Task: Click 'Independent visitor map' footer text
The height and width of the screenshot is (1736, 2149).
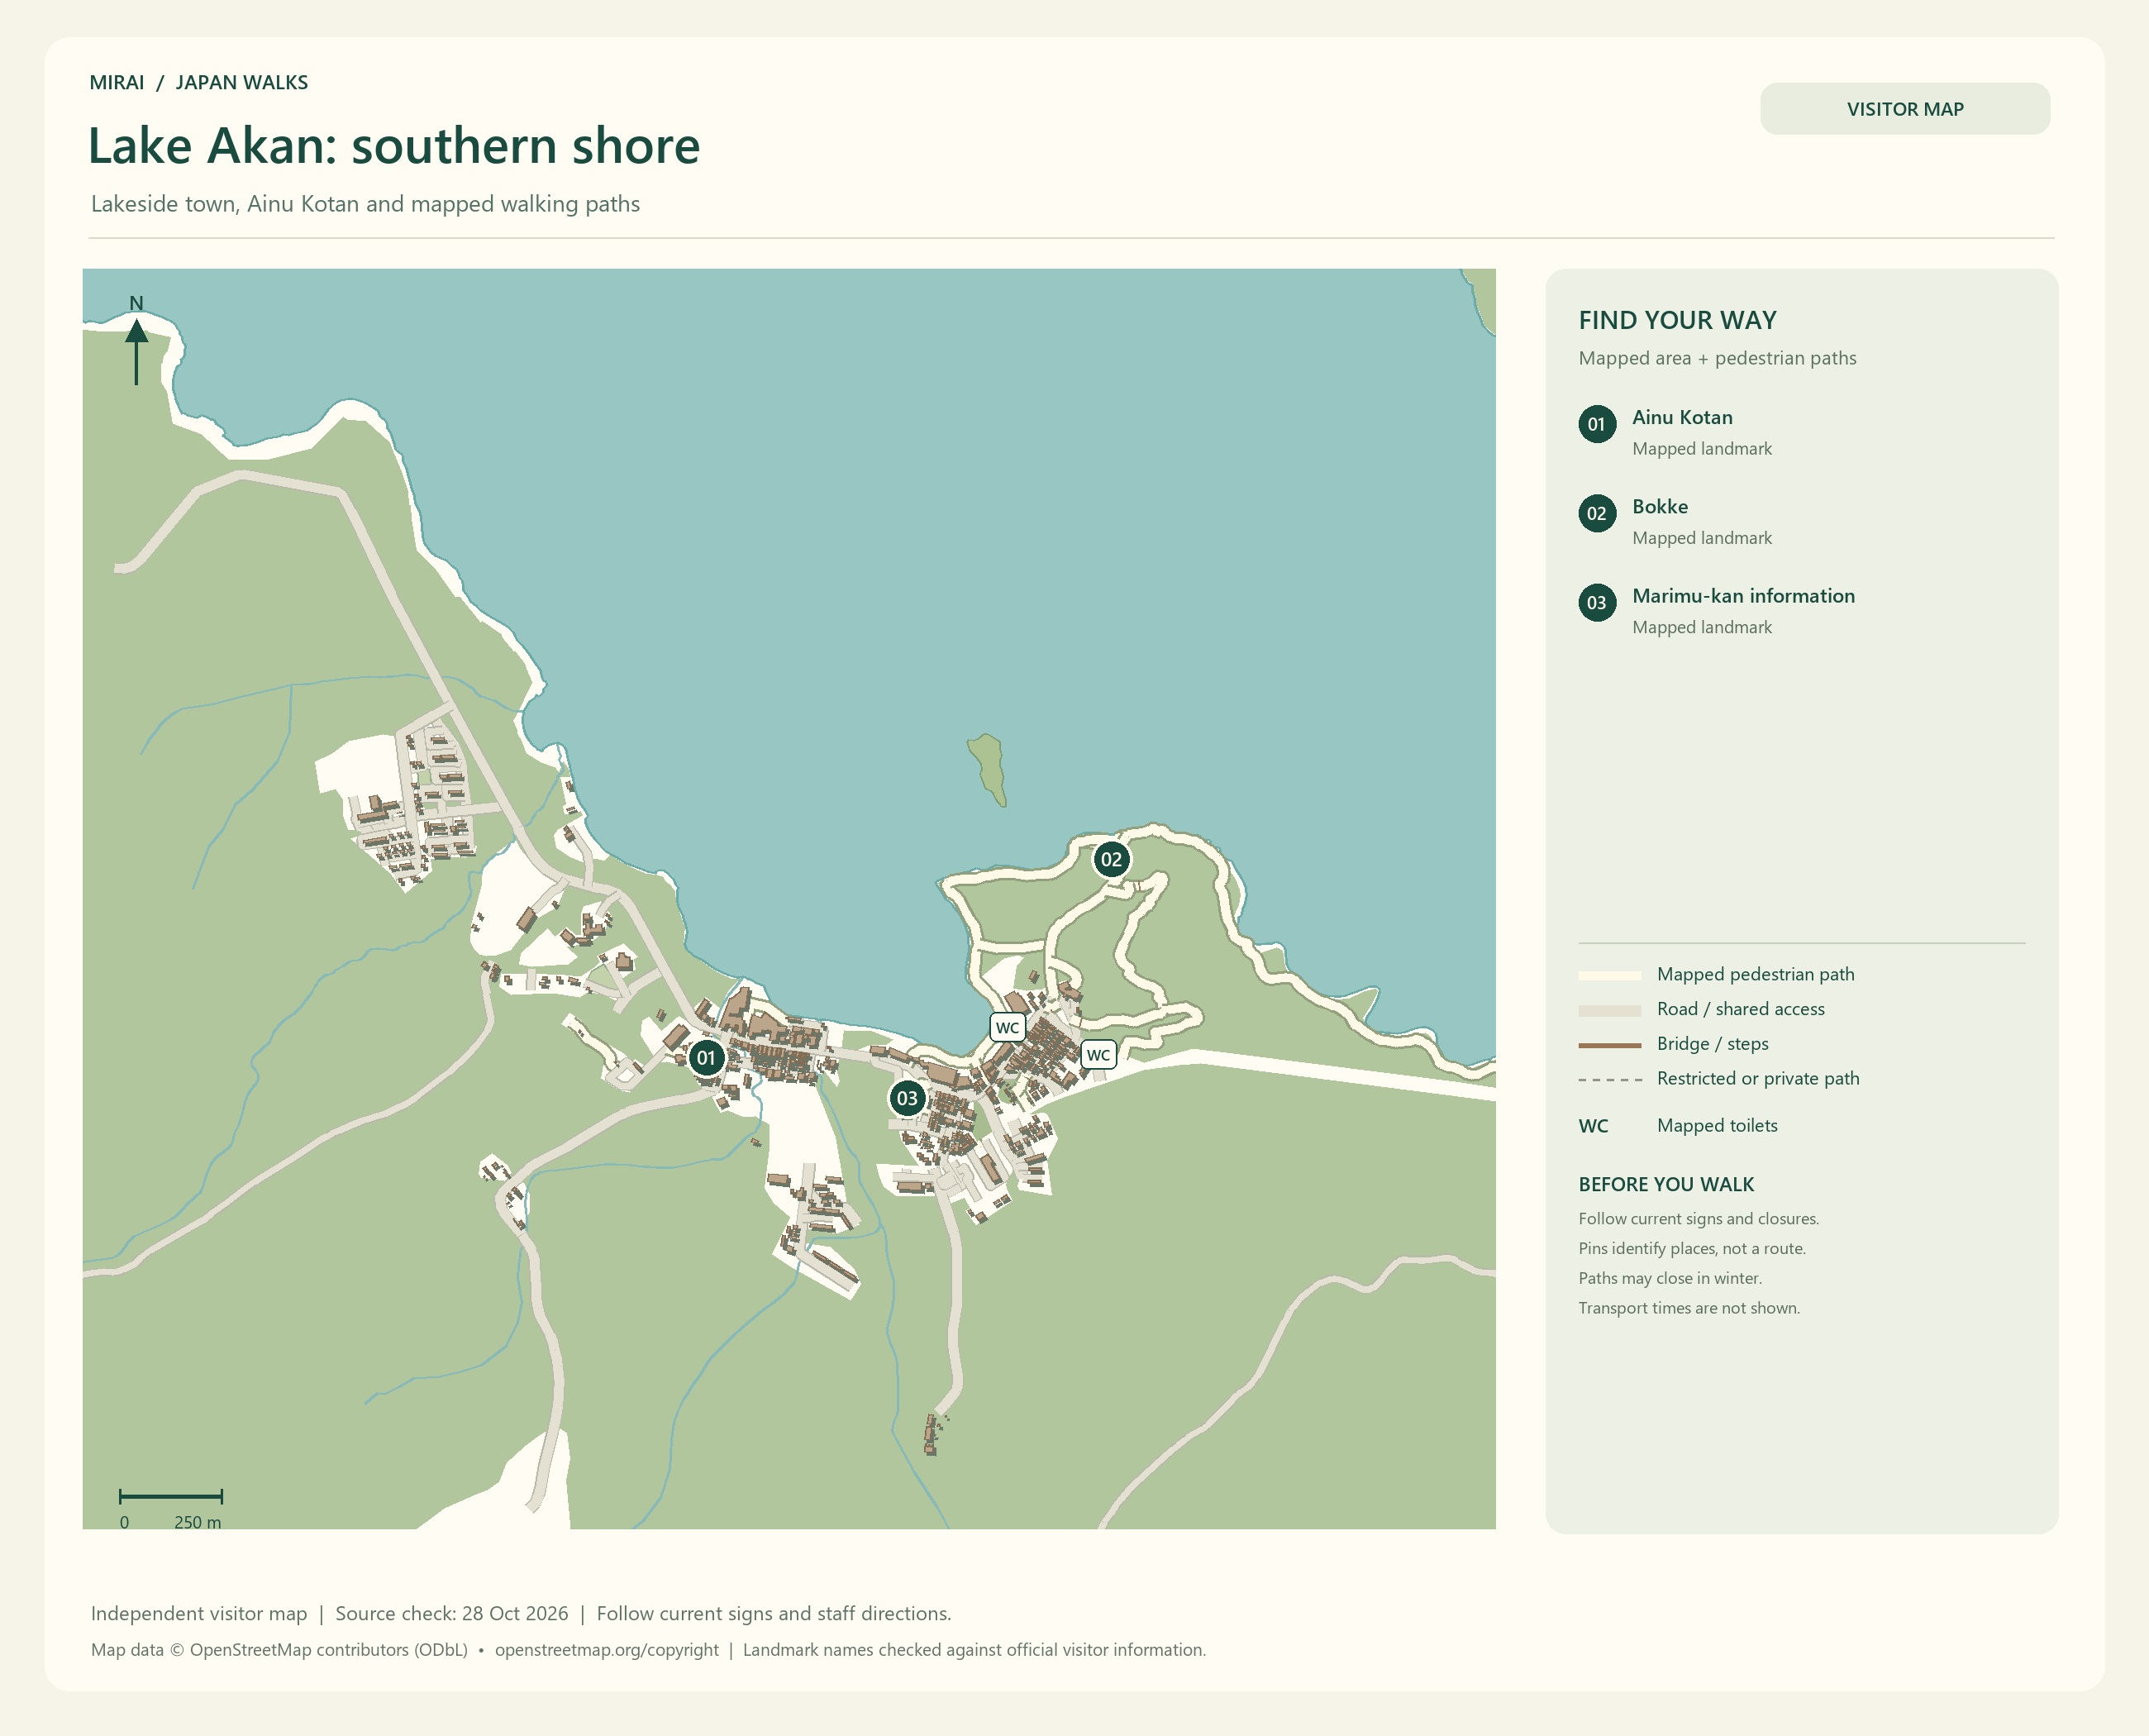Action: 199,1613
